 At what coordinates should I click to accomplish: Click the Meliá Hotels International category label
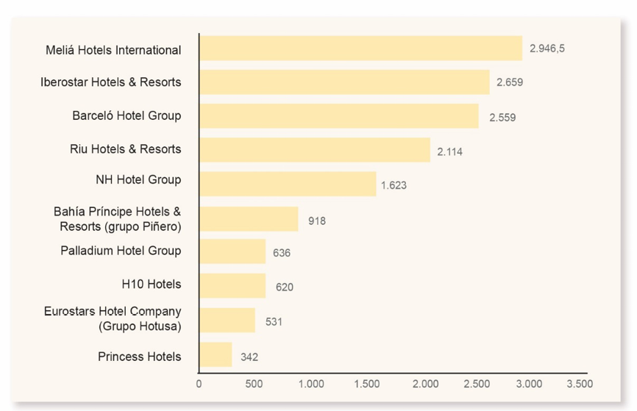tap(113, 51)
